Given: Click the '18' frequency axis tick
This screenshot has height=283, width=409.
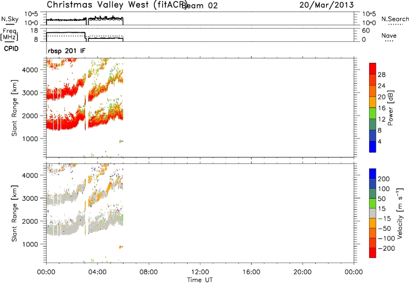Looking at the screenshot, I should (34, 31).
